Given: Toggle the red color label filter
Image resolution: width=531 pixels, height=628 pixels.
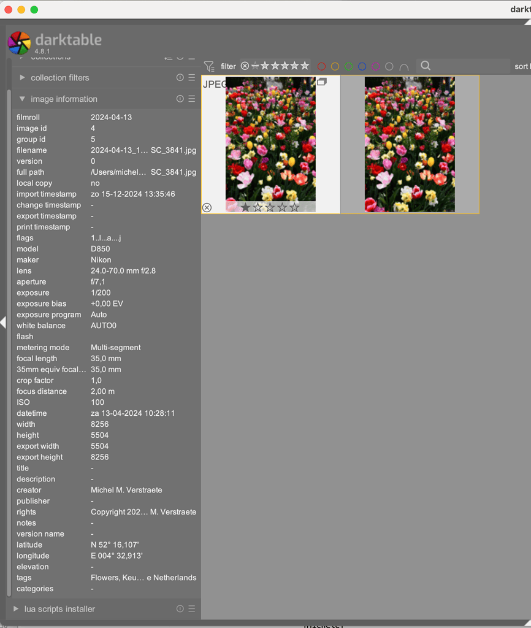Looking at the screenshot, I should tap(321, 66).
